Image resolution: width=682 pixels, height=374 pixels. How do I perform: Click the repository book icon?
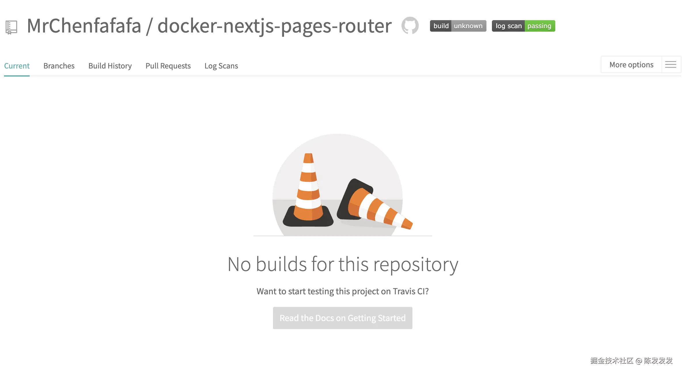click(11, 27)
